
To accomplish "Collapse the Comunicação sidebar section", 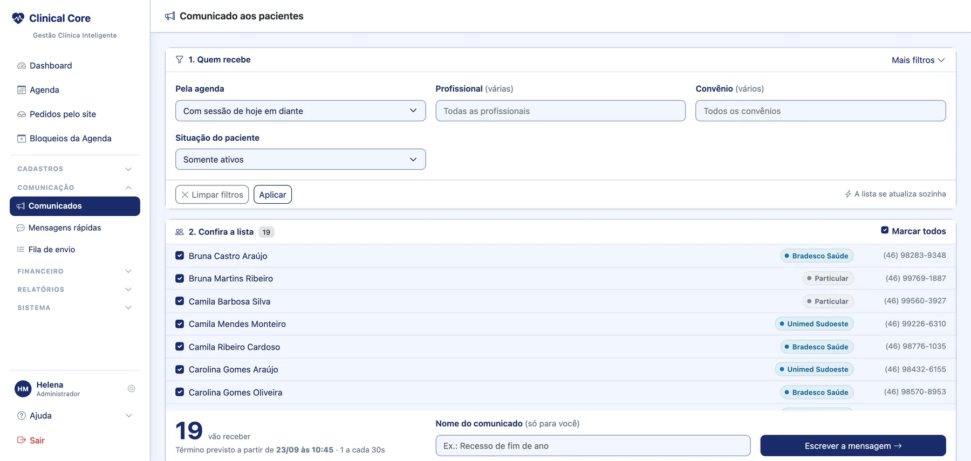I will pyautogui.click(x=74, y=188).
